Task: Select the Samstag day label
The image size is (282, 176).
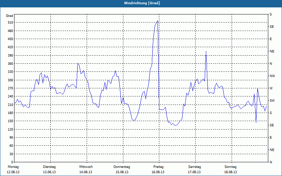Action: (195, 167)
